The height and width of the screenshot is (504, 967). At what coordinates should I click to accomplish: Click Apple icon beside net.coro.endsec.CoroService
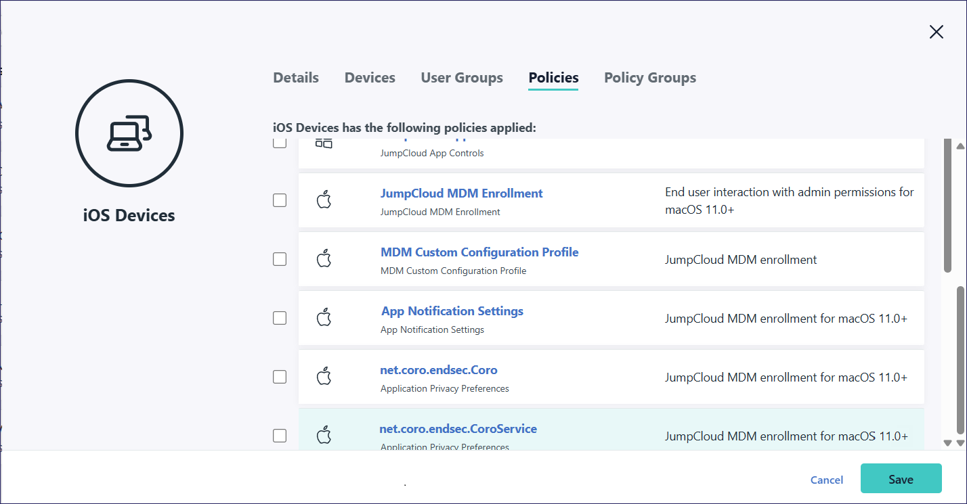(324, 436)
